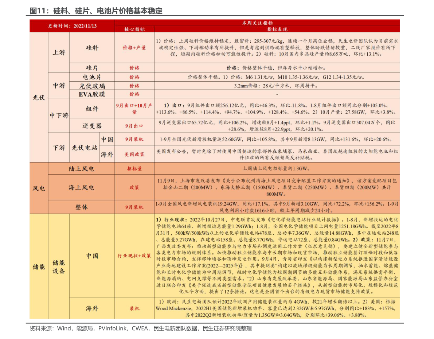
Task: Select the "整体" row label under 风电
Action: point(81,207)
